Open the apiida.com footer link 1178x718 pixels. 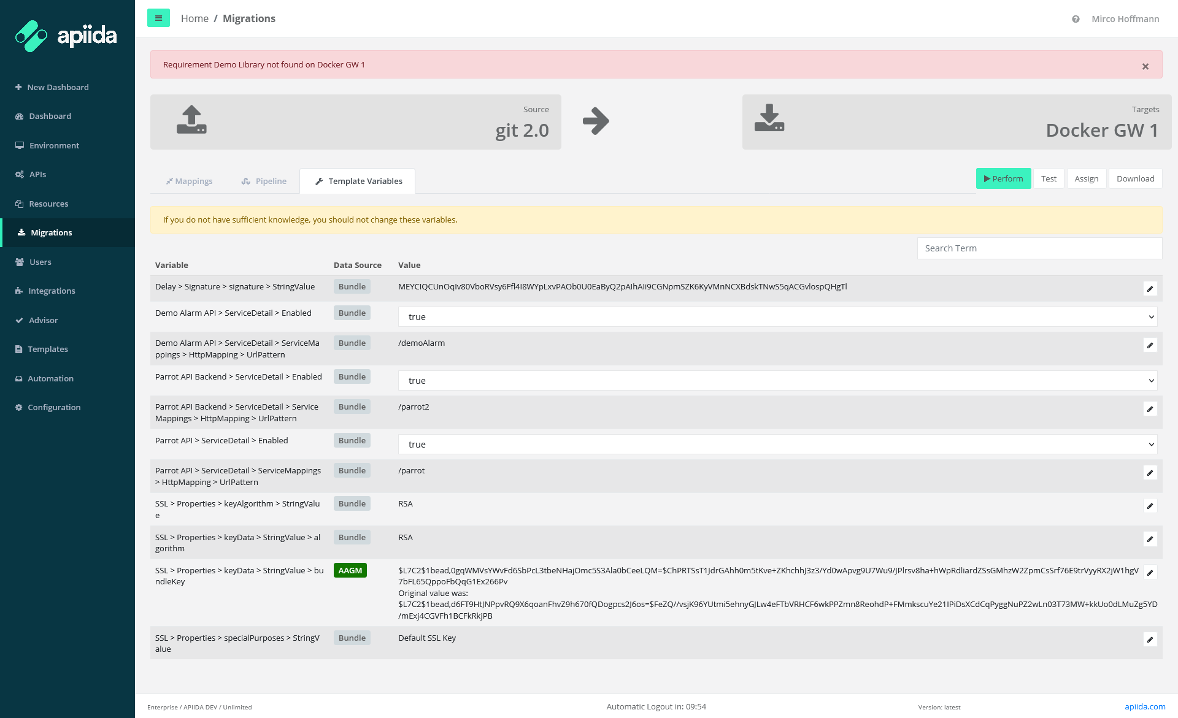1144,706
